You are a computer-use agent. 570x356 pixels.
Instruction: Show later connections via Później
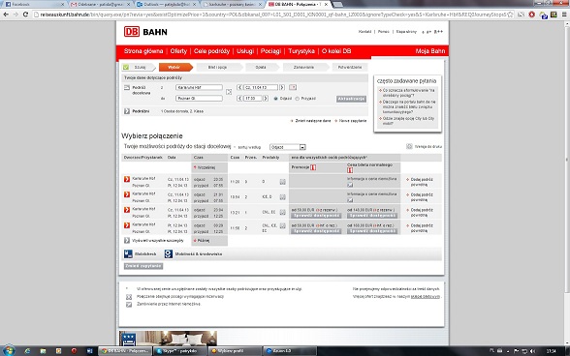click(202, 240)
